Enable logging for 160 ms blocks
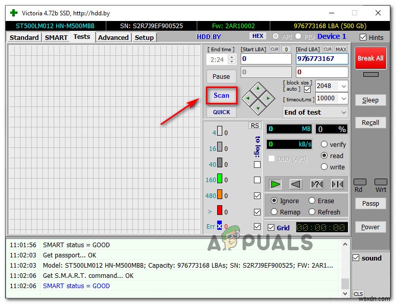This screenshot has width=396, height=304. tap(257, 180)
